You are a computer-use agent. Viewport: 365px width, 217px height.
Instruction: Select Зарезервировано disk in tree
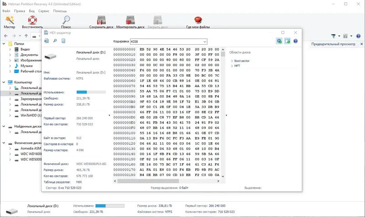(x=31, y=99)
